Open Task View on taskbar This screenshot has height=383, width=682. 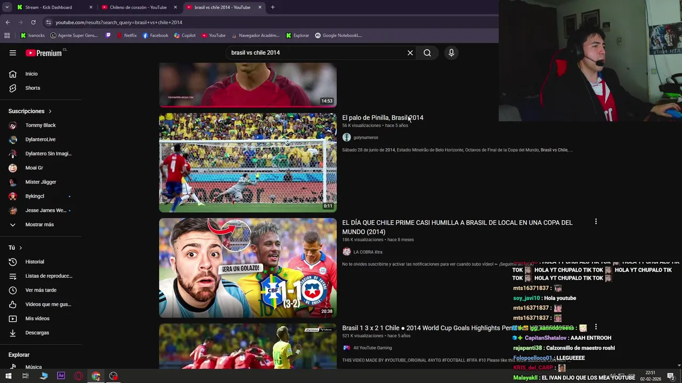[x=25, y=376]
